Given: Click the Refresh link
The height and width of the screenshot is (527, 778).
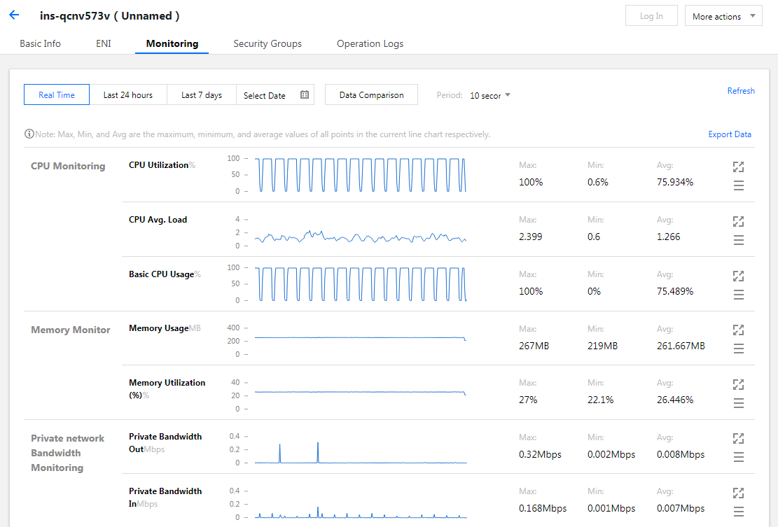Looking at the screenshot, I should click(x=741, y=91).
